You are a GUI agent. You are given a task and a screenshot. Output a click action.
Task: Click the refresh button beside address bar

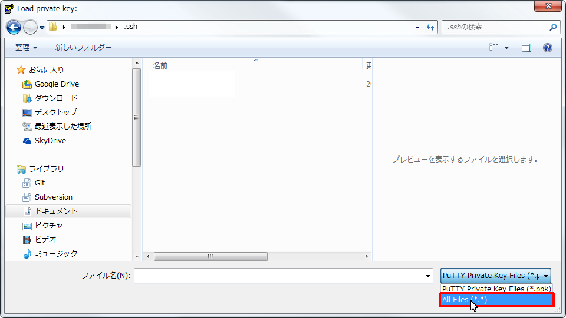pyautogui.click(x=430, y=27)
